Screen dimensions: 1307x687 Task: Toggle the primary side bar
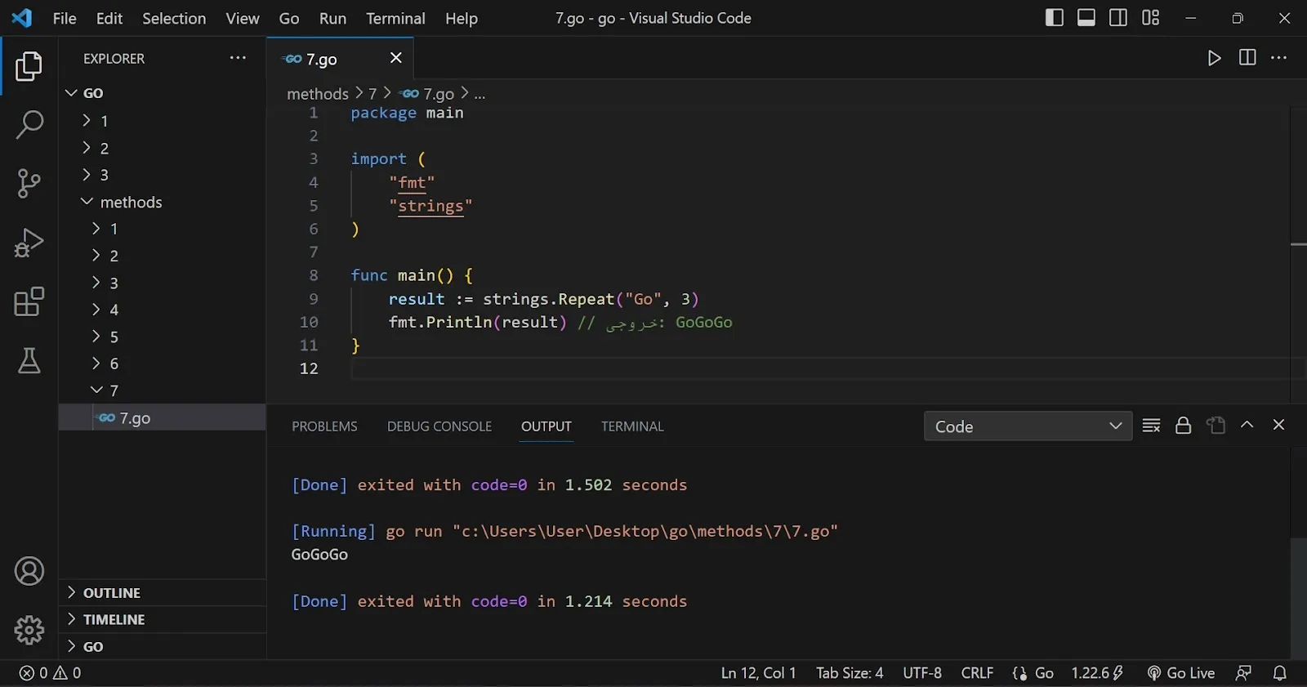click(1055, 18)
